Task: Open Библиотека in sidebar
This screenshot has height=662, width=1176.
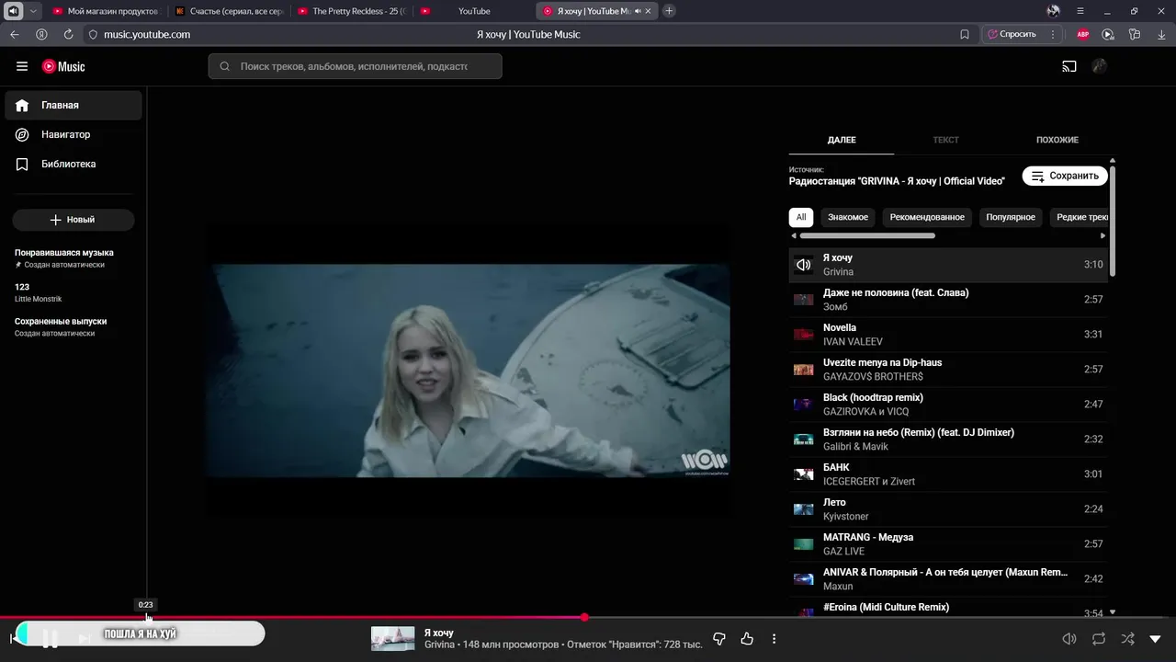Action: click(x=73, y=164)
